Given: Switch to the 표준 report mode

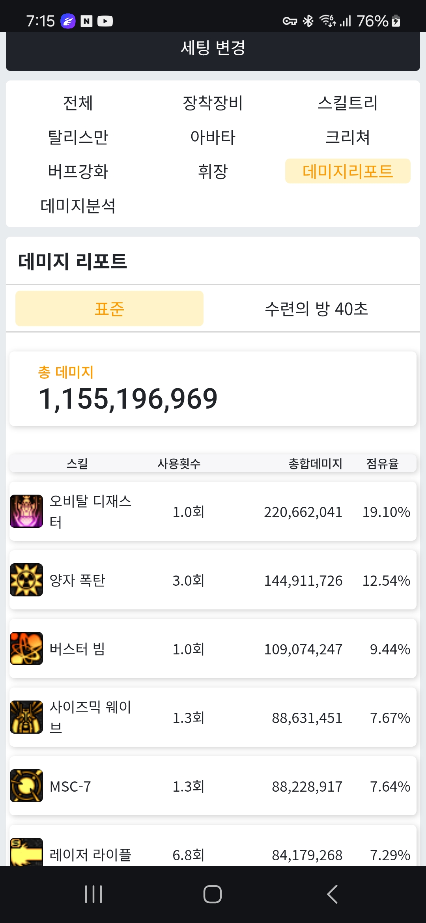Looking at the screenshot, I should (109, 308).
